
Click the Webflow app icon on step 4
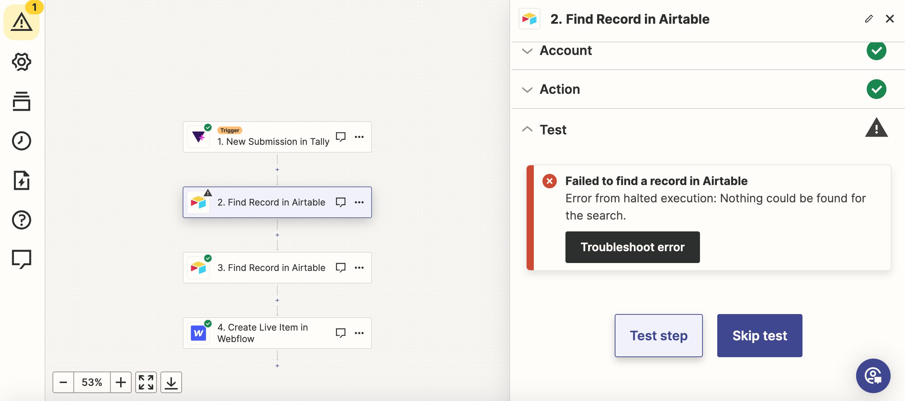pos(199,333)
